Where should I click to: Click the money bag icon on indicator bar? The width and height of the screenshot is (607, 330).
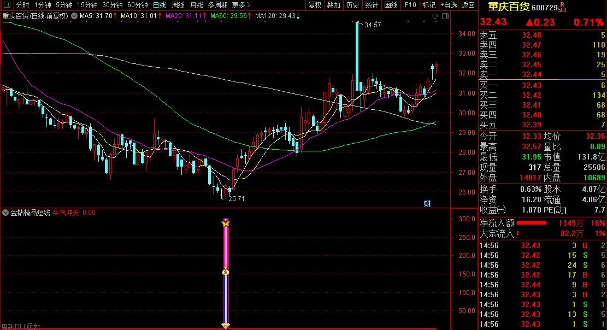(x=225, y=272)
